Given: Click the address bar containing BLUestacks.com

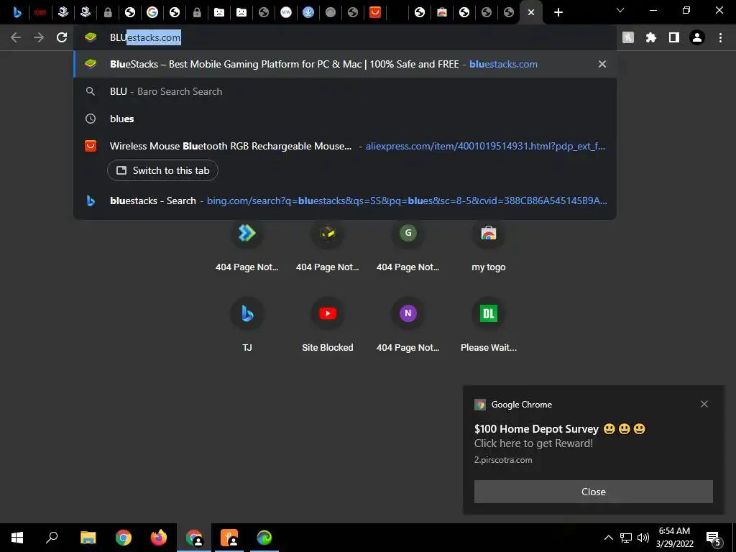Looking at the screenshot, I should 345,37.
